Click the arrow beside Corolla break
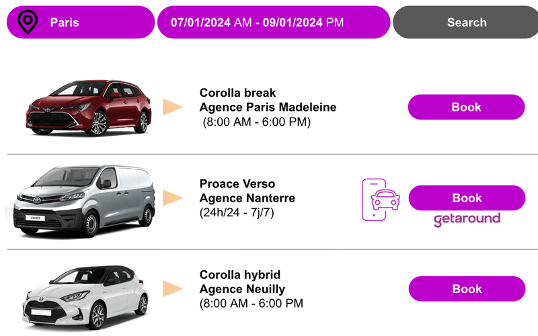Screen dimensions: 538x336 (174, 107)
